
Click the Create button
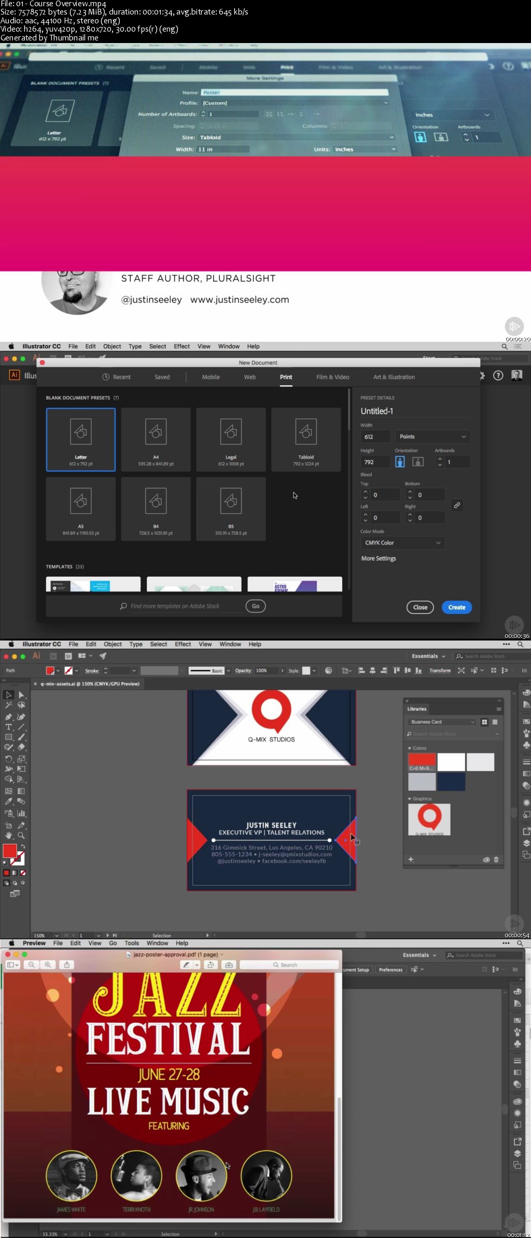[x=457, y=607]
